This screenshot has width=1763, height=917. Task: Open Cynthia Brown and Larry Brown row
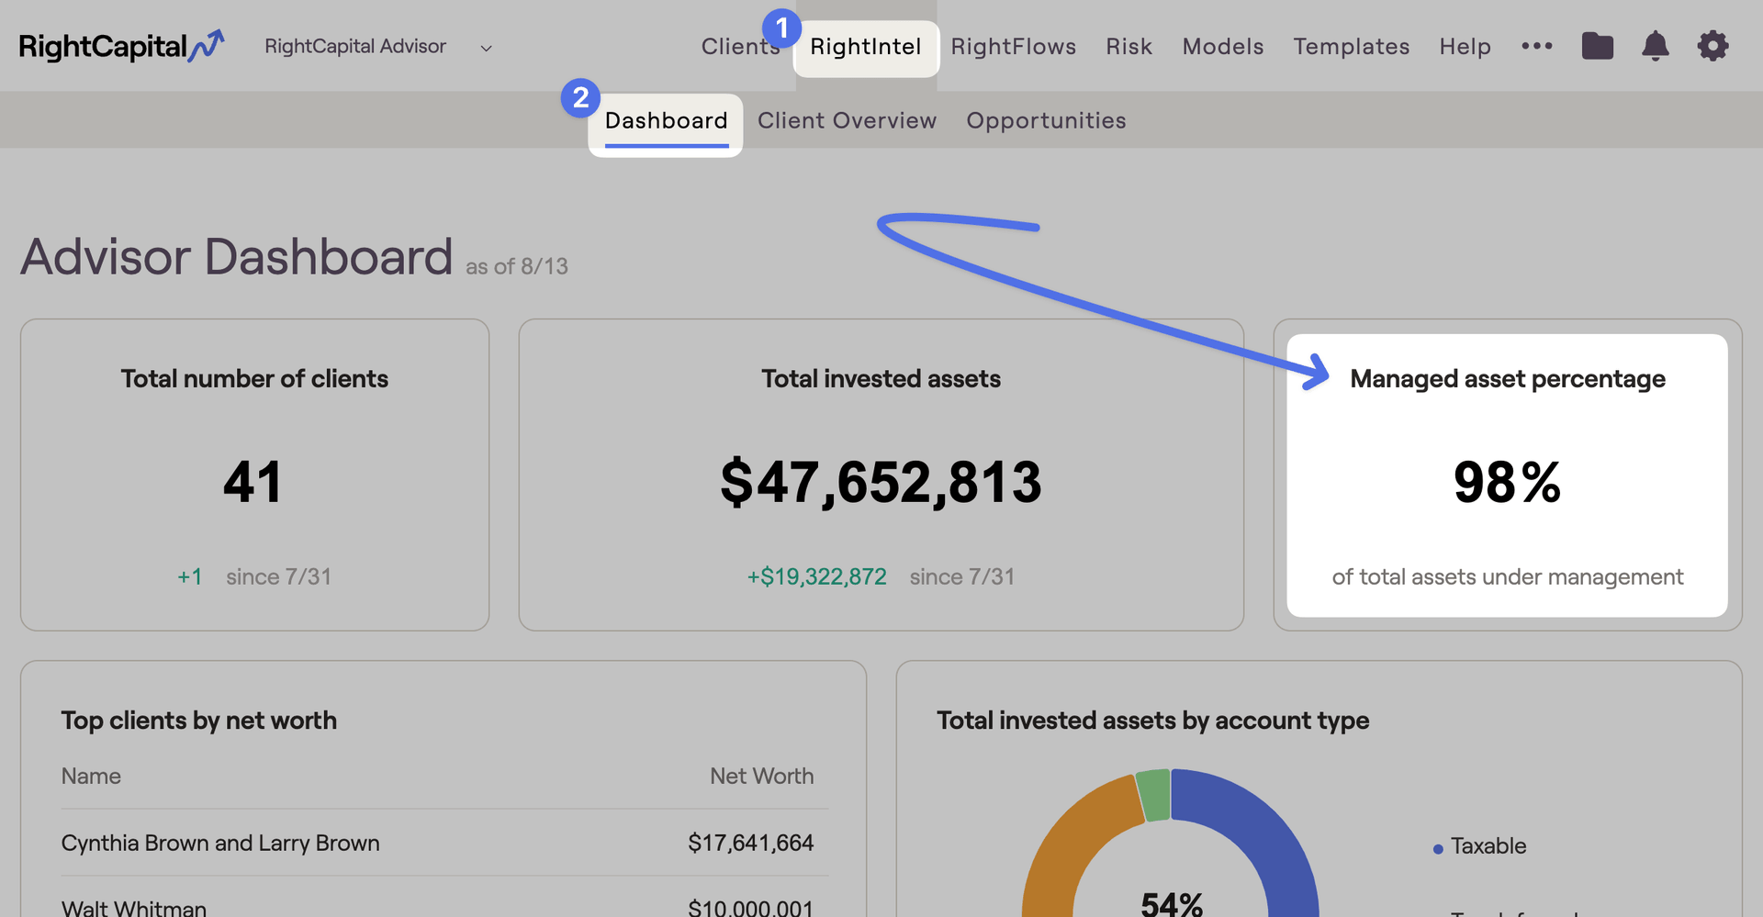(444, 843)
